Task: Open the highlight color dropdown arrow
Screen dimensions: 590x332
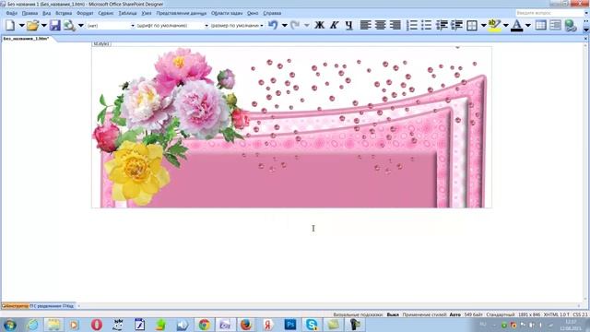Action: pyautogui.click(x=506, y=26)
